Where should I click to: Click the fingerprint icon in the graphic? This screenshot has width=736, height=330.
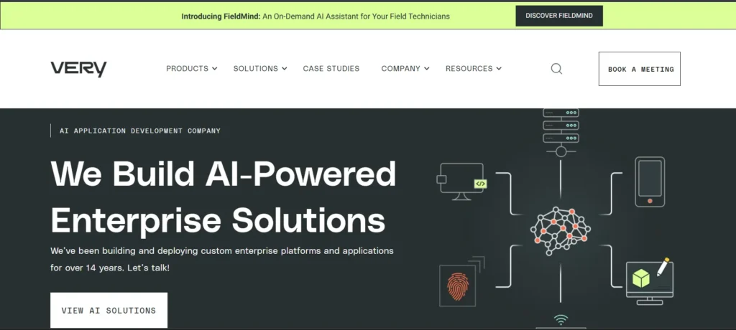click(x=456, y=285)
